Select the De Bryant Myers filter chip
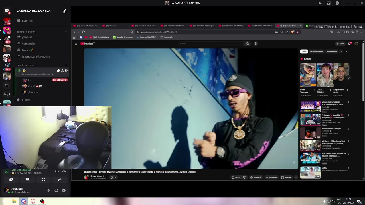The height and width of the screenshot is (205, 365). [x=317, y=52]
